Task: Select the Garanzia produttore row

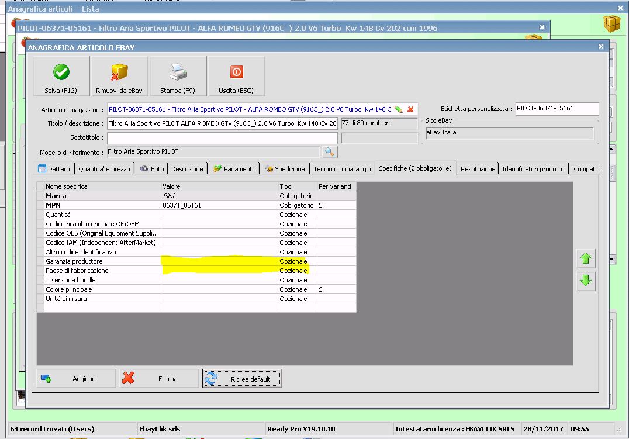Action: (196, 261)
